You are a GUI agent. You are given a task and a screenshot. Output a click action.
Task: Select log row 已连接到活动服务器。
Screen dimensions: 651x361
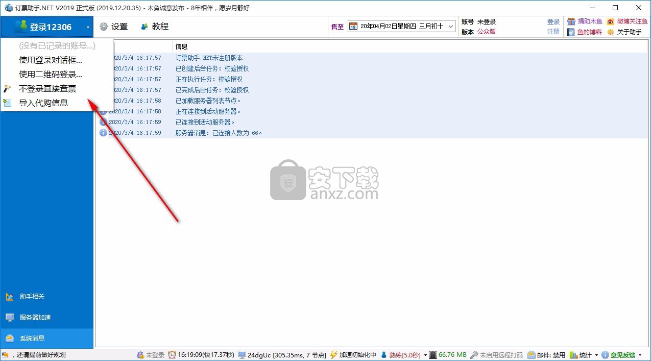click(x=373, y=122)
